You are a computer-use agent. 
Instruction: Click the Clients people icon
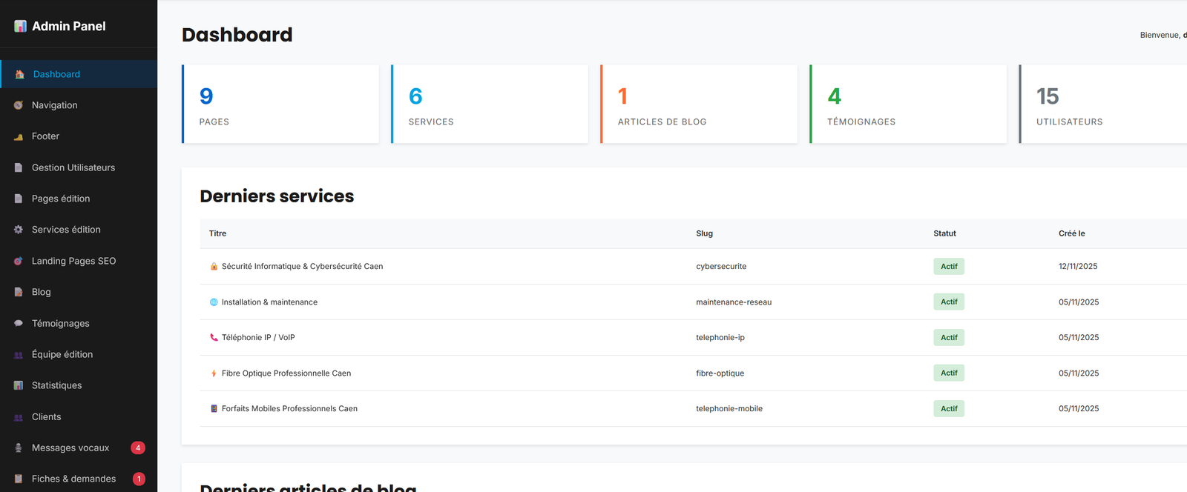coord(19,416)
